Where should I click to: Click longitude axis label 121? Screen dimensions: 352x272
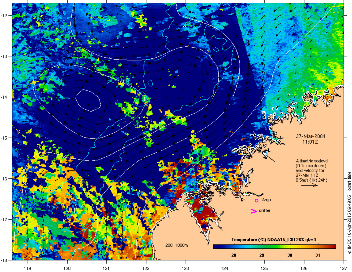click(106, 268)
